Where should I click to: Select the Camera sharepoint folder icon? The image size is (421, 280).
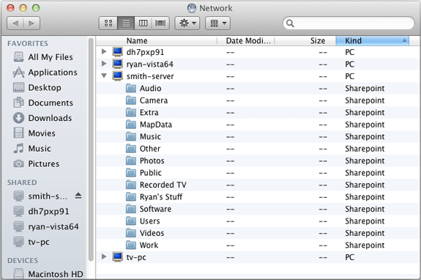coord(131,100)
